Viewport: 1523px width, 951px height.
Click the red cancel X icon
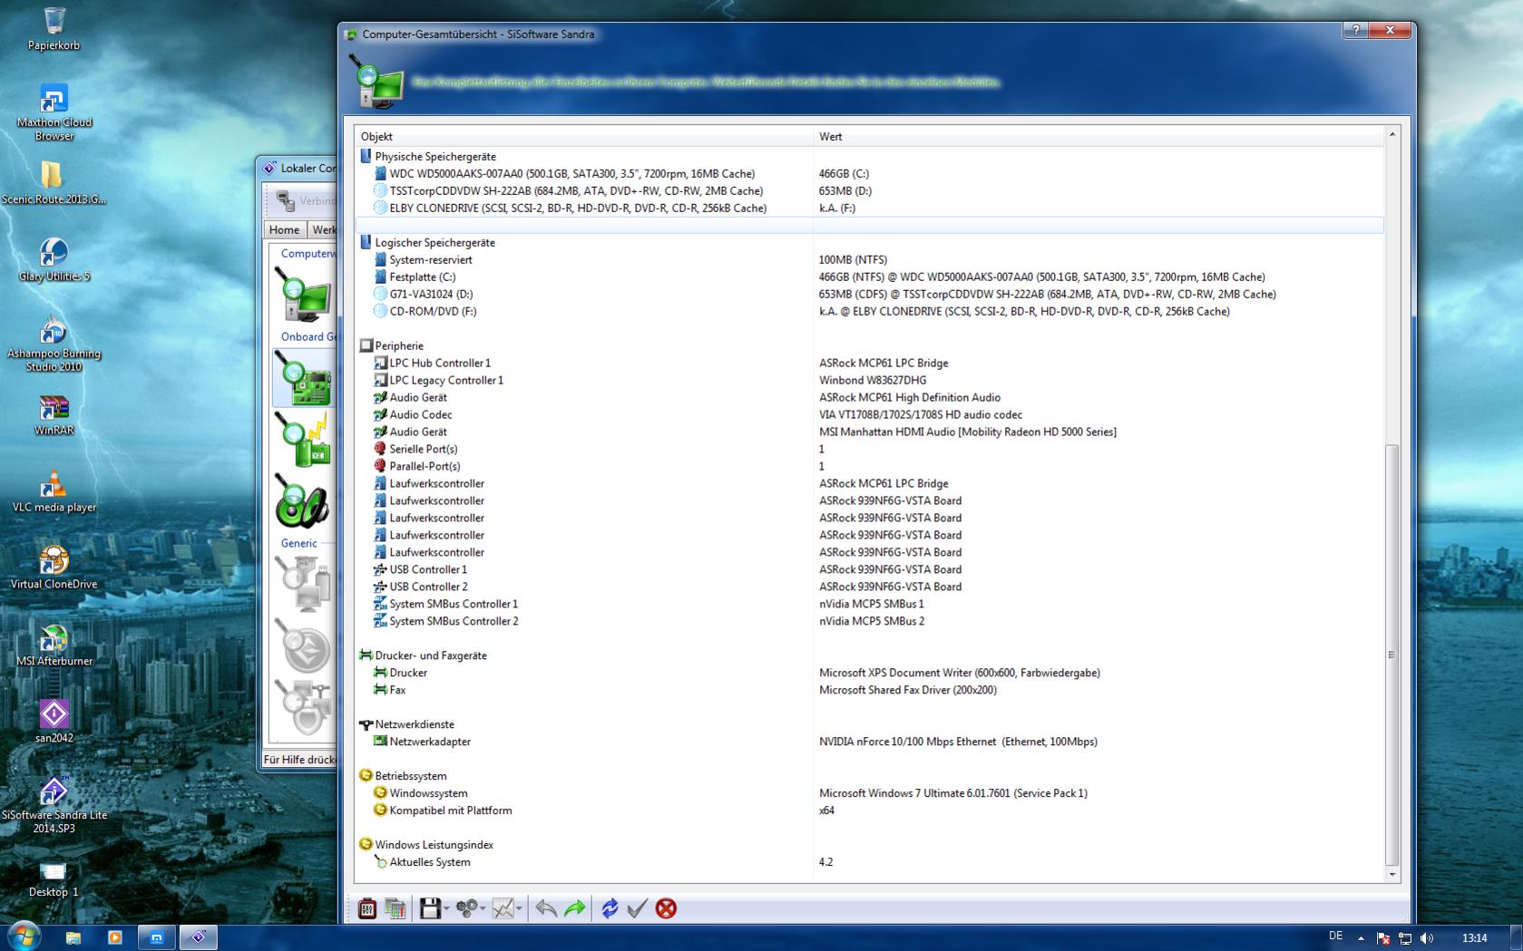click(666, 908)
